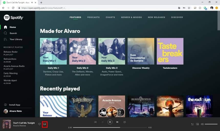
Task: Click the site lock icon in address bar
Action: (x=19, y=8)
